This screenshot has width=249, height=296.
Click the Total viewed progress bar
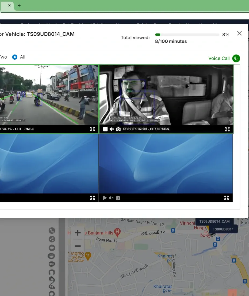tap(187, 35)
